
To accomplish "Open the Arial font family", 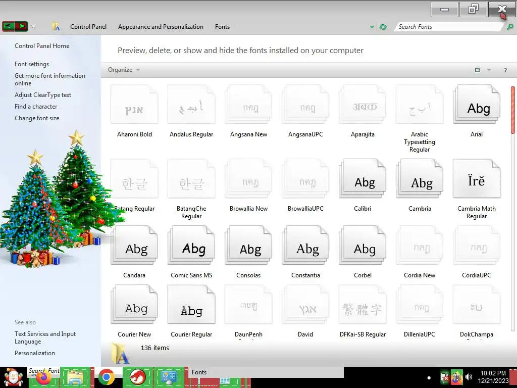I will 477,104.
